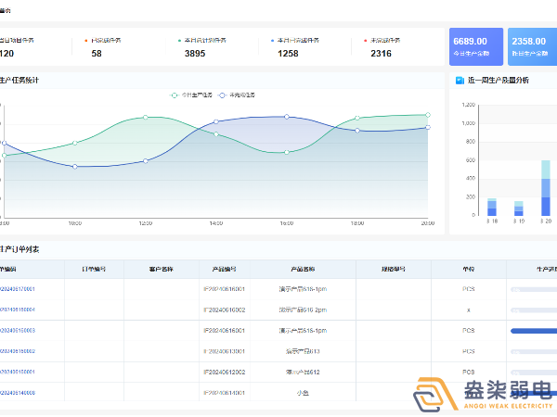Select the stat value 1258
557x417 pixels.
[x=288, y=54]
